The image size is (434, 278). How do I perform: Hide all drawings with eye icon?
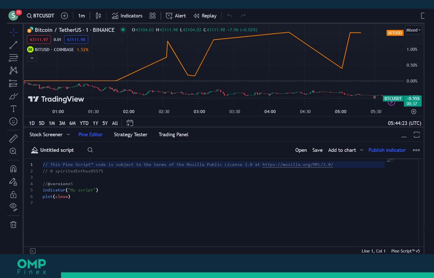tap(13, 207)
